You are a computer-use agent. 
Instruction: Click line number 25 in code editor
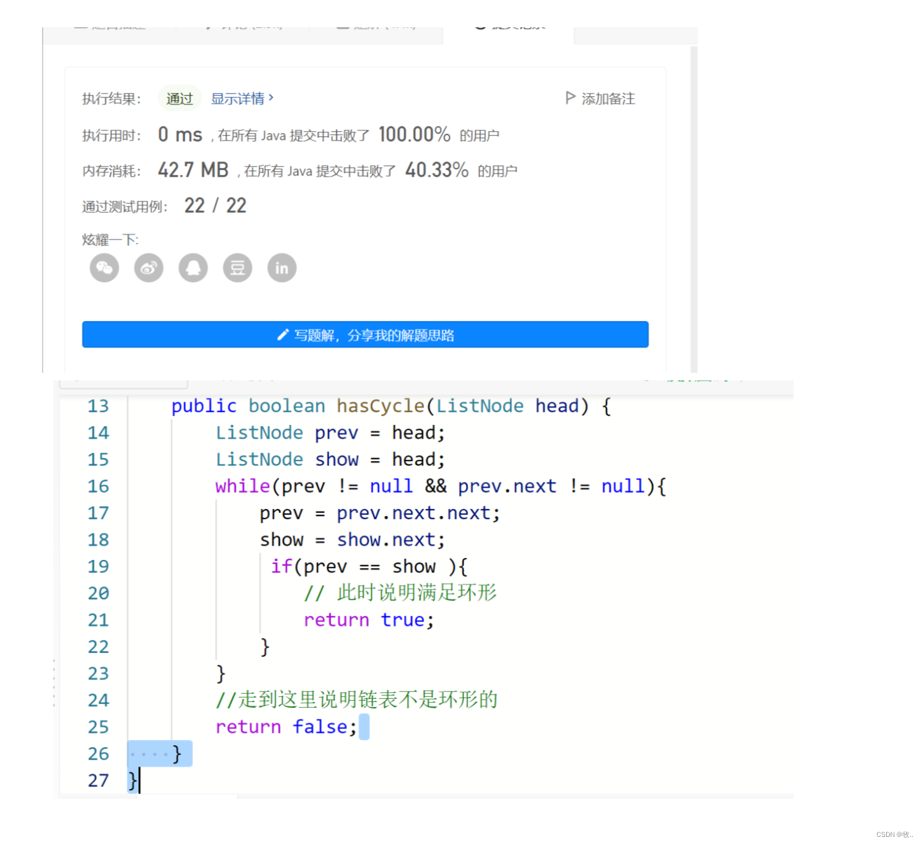tap(98, 727)
